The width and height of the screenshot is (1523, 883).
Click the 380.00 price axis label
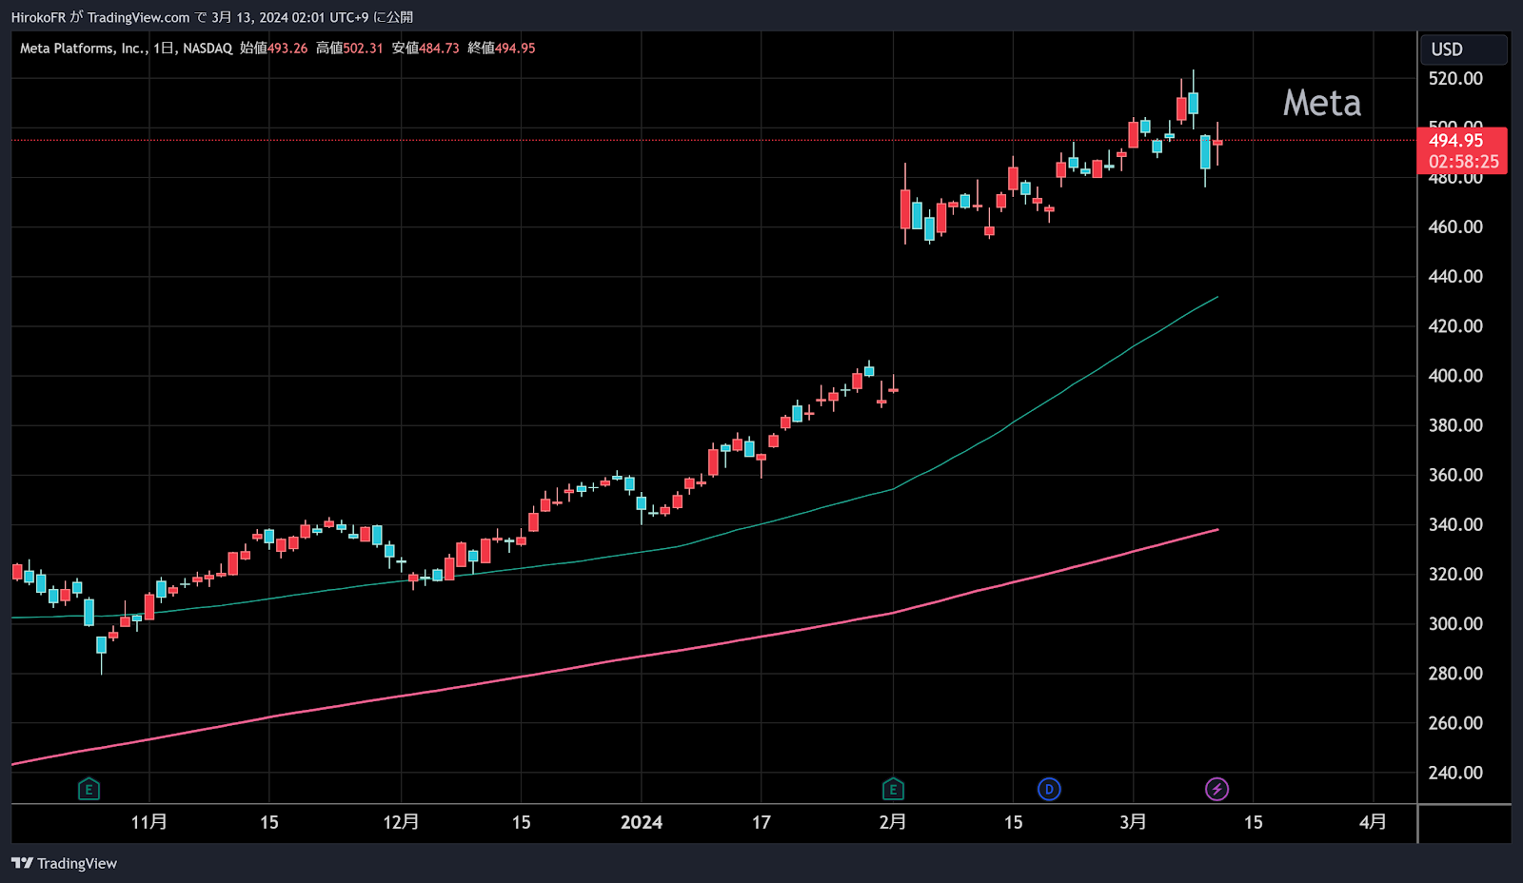pyautogui.click(x=1455, y=425)
